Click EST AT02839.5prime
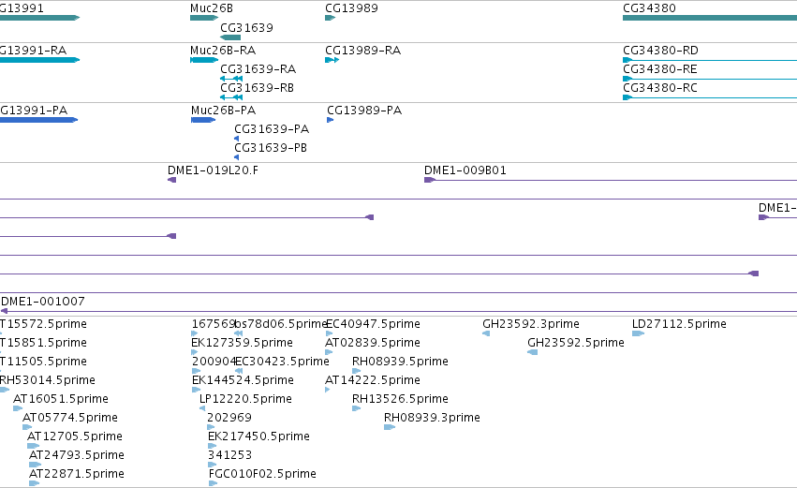Viewport: 797px width, 488px height. 373,343
